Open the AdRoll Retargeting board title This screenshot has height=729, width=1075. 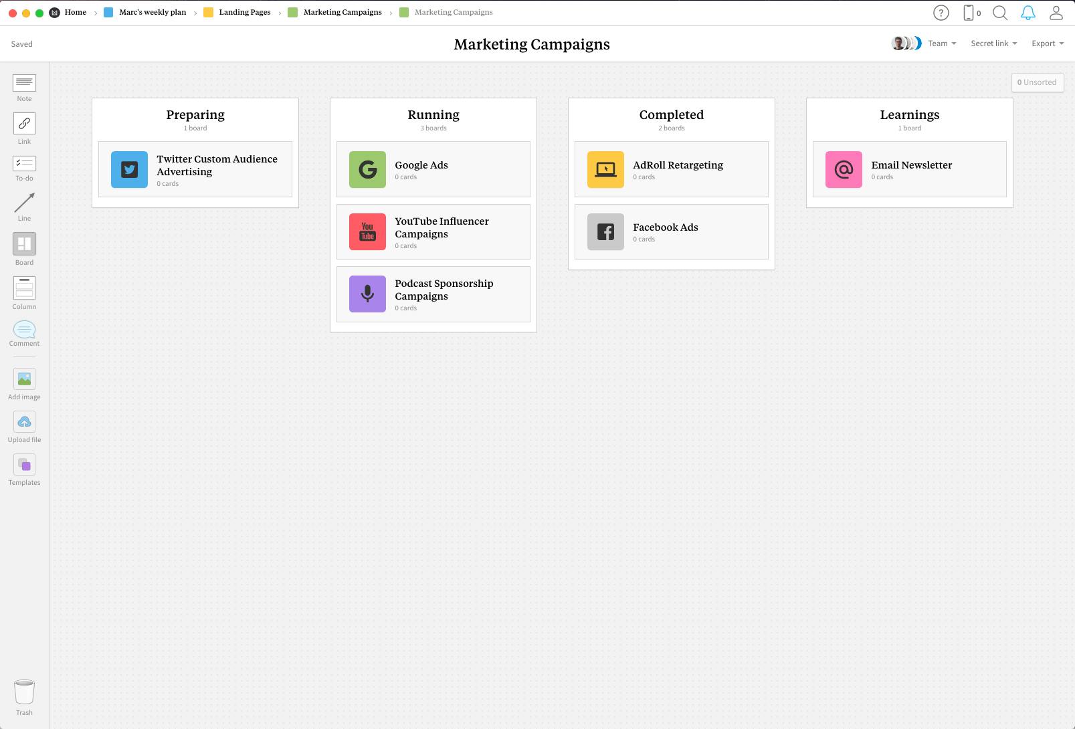coord(678,165)
